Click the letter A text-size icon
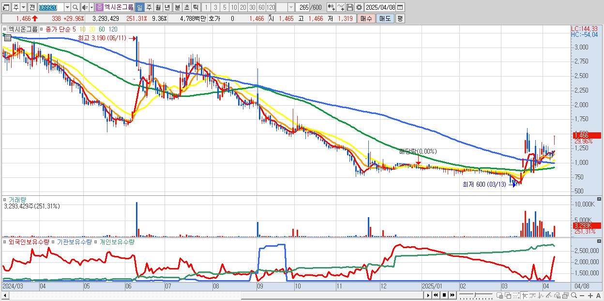604x301 pixels. pos(598,295)
